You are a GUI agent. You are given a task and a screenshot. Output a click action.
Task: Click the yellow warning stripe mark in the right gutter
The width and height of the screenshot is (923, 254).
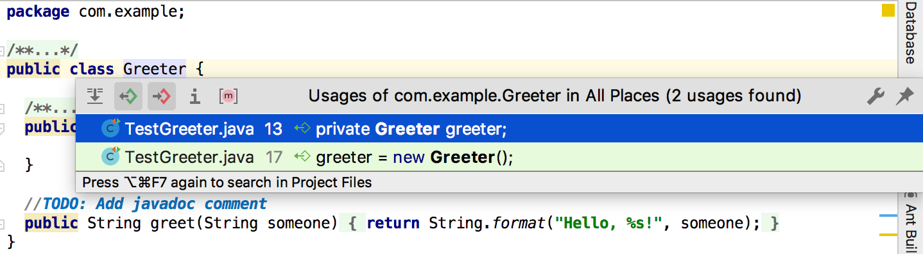888,235
